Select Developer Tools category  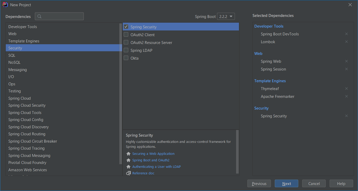pyautogui.click(x=62, y=27)
